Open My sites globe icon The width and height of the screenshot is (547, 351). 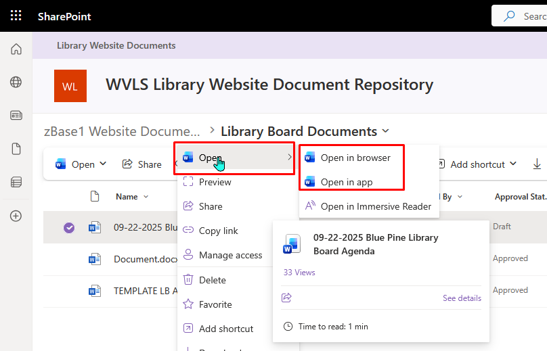[x=16, y=83]
